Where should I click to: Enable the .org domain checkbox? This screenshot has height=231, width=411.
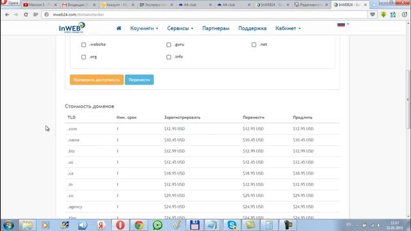pyautogui.click(x=83, y=57)
